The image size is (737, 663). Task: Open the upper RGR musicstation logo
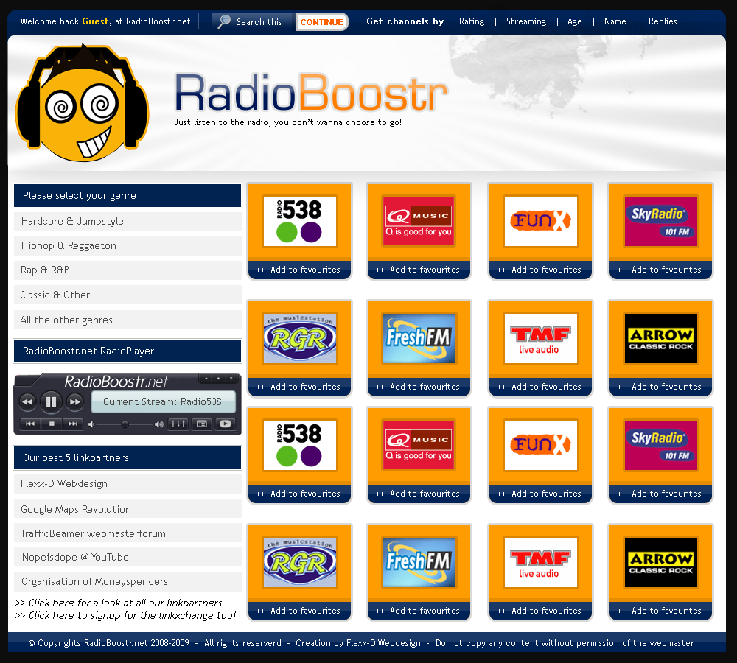coord(300,338)
